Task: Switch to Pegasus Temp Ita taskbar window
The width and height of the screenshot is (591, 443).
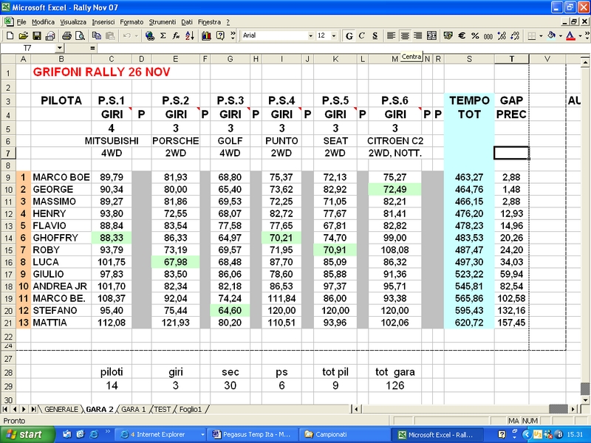Action: pyautogui.click(x=253, y=435)
